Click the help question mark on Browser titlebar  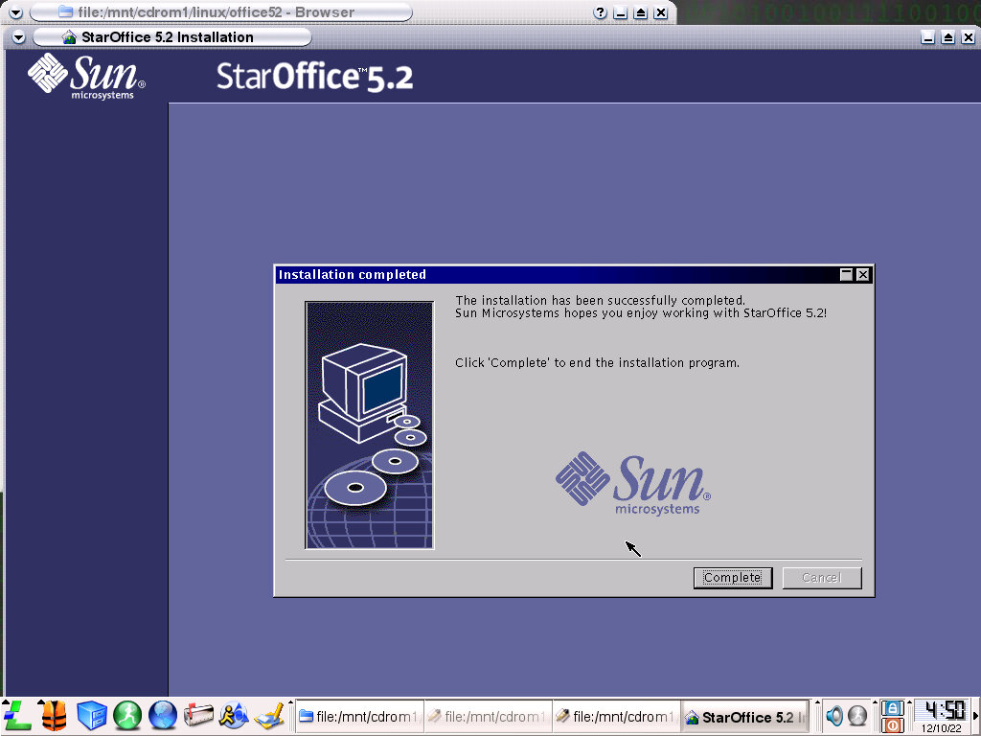click(x=600, y=12)
